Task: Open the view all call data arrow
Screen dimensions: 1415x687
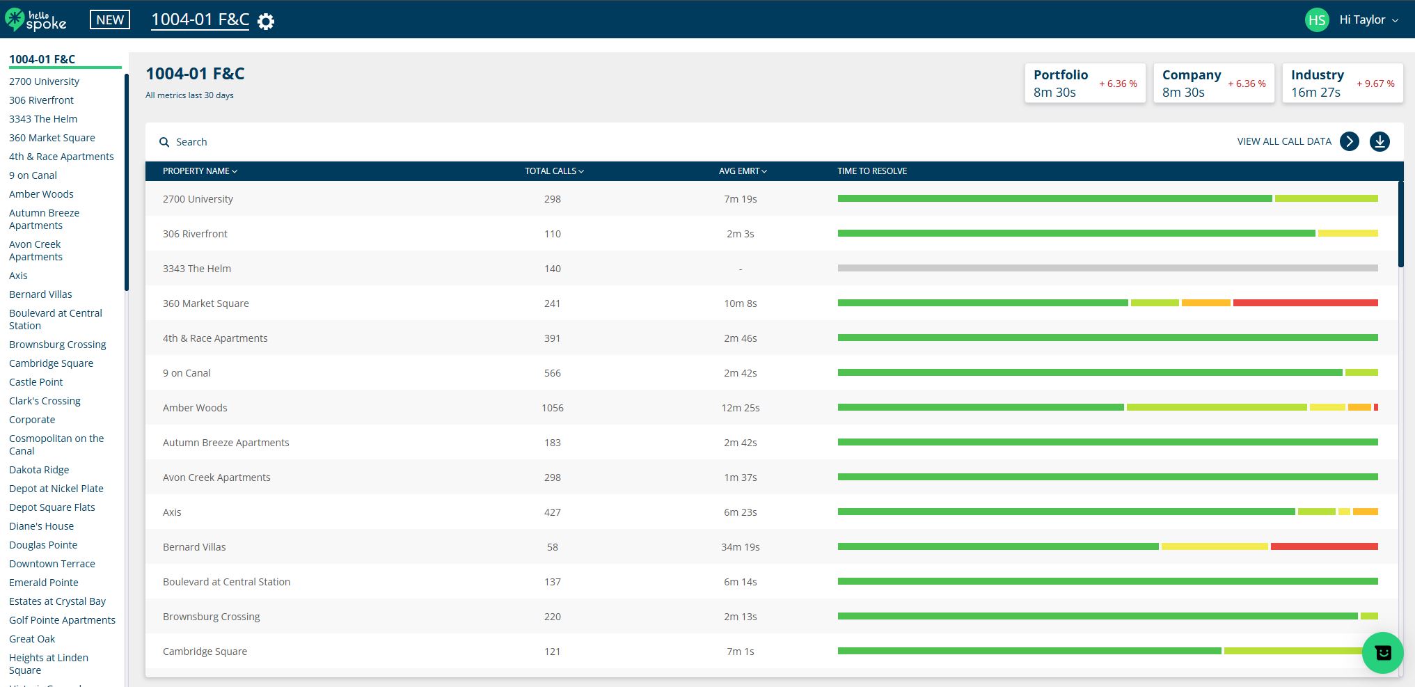Action: pos(1350,141)
